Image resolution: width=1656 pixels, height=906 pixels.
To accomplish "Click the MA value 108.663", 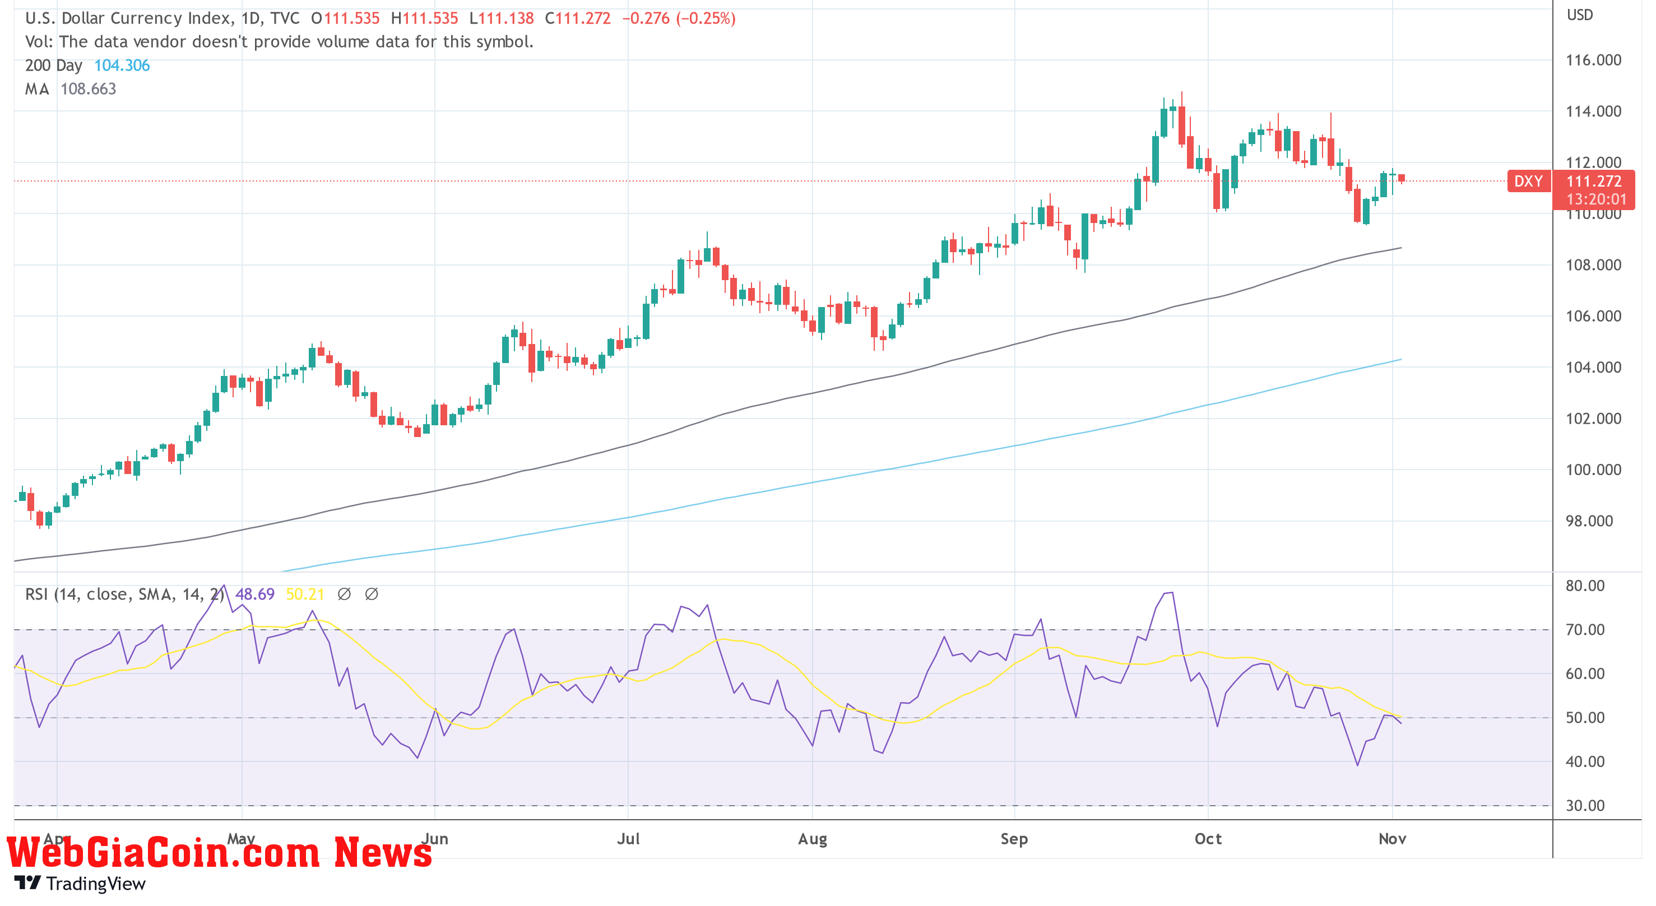I will [x=88, y=89].
